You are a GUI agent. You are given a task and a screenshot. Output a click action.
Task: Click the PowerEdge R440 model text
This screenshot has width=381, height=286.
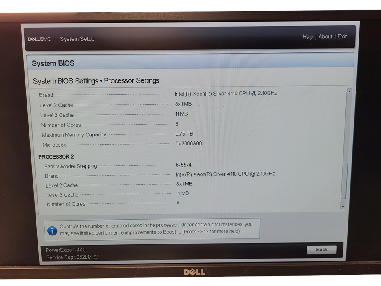click(65, 250)
